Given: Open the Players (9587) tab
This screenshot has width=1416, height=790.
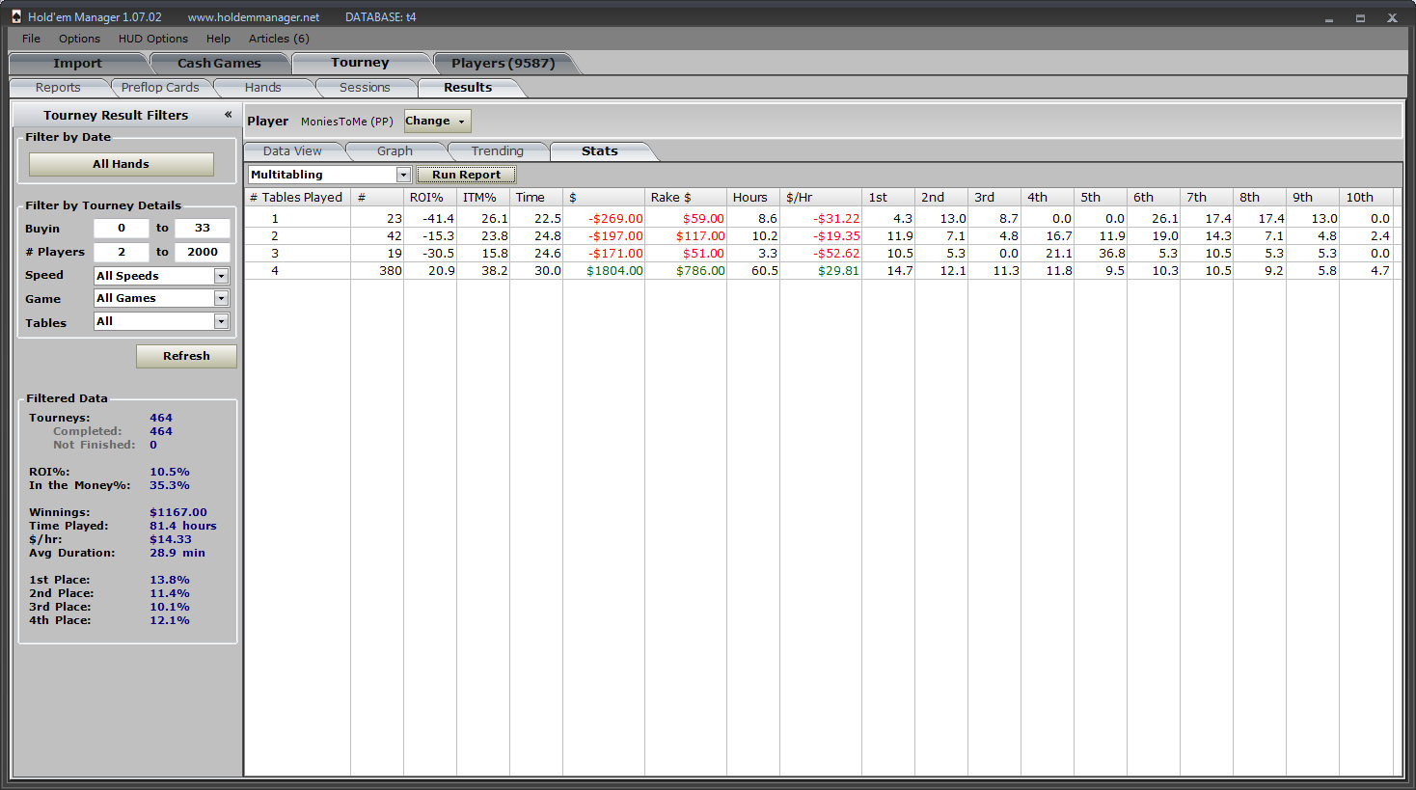Looking at the screenshot, I should (x=503, y=64).
